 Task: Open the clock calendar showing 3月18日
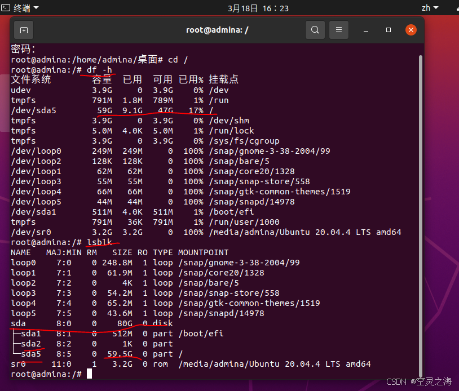[258, 8]
